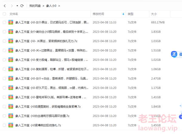Tick the checkbox for the 1.33GB file
This screenshot has height=134, width=182.
[4, 116]
